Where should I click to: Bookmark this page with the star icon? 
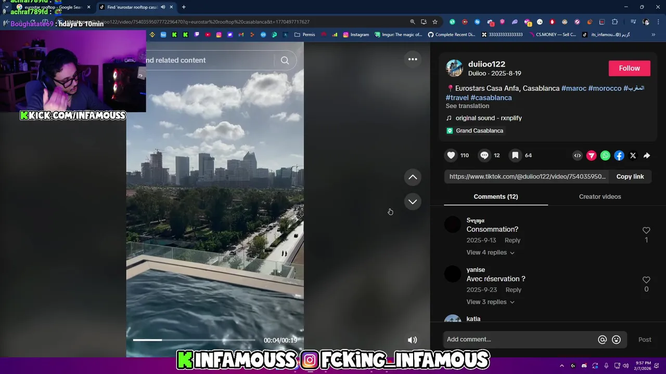pyautogui.click(x=435, y=22)
